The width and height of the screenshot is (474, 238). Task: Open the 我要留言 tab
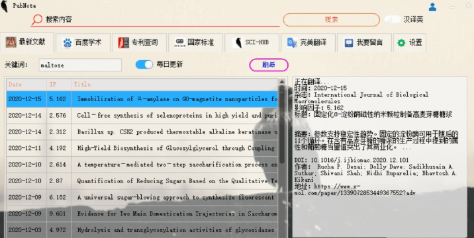(364, 42)
